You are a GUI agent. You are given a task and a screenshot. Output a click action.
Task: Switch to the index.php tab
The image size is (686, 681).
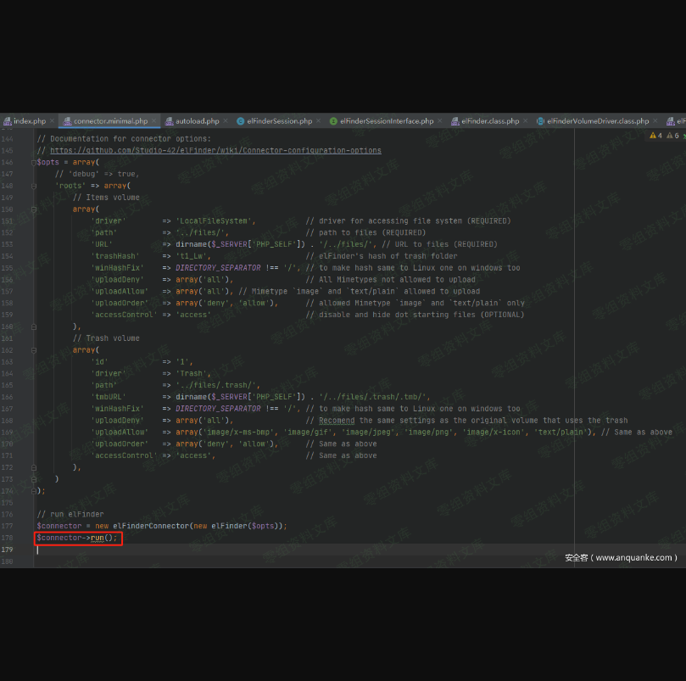29,121
